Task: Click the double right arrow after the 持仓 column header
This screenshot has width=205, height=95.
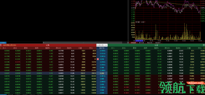Action: pyautogui.click(x=204, y=48)
